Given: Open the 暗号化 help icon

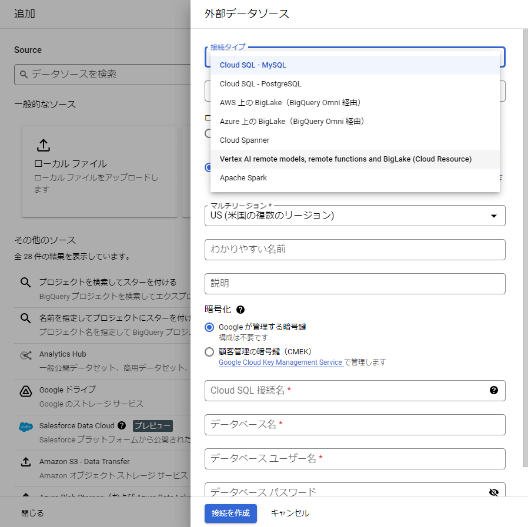Looking at the screenshot, I should point(240,310).
